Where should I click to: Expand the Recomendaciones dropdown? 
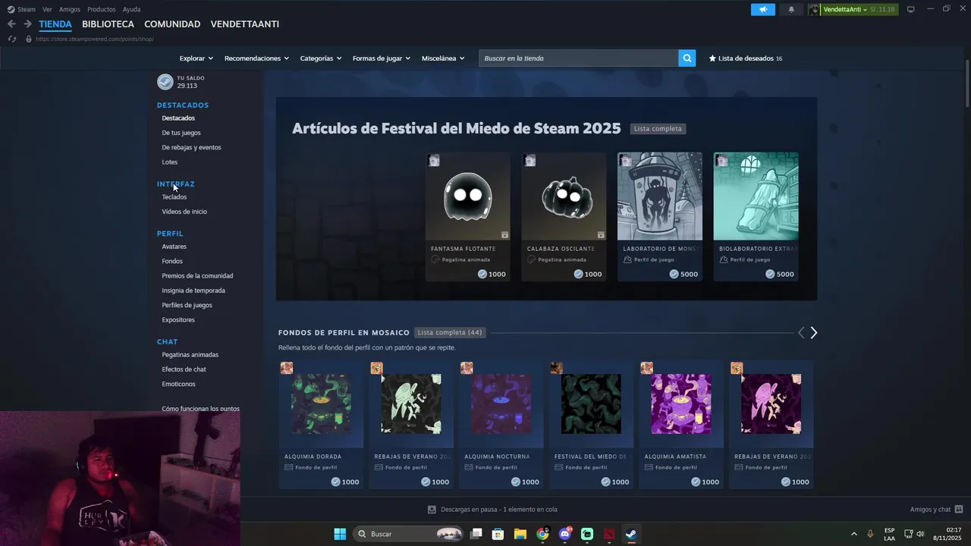point(256,58)
